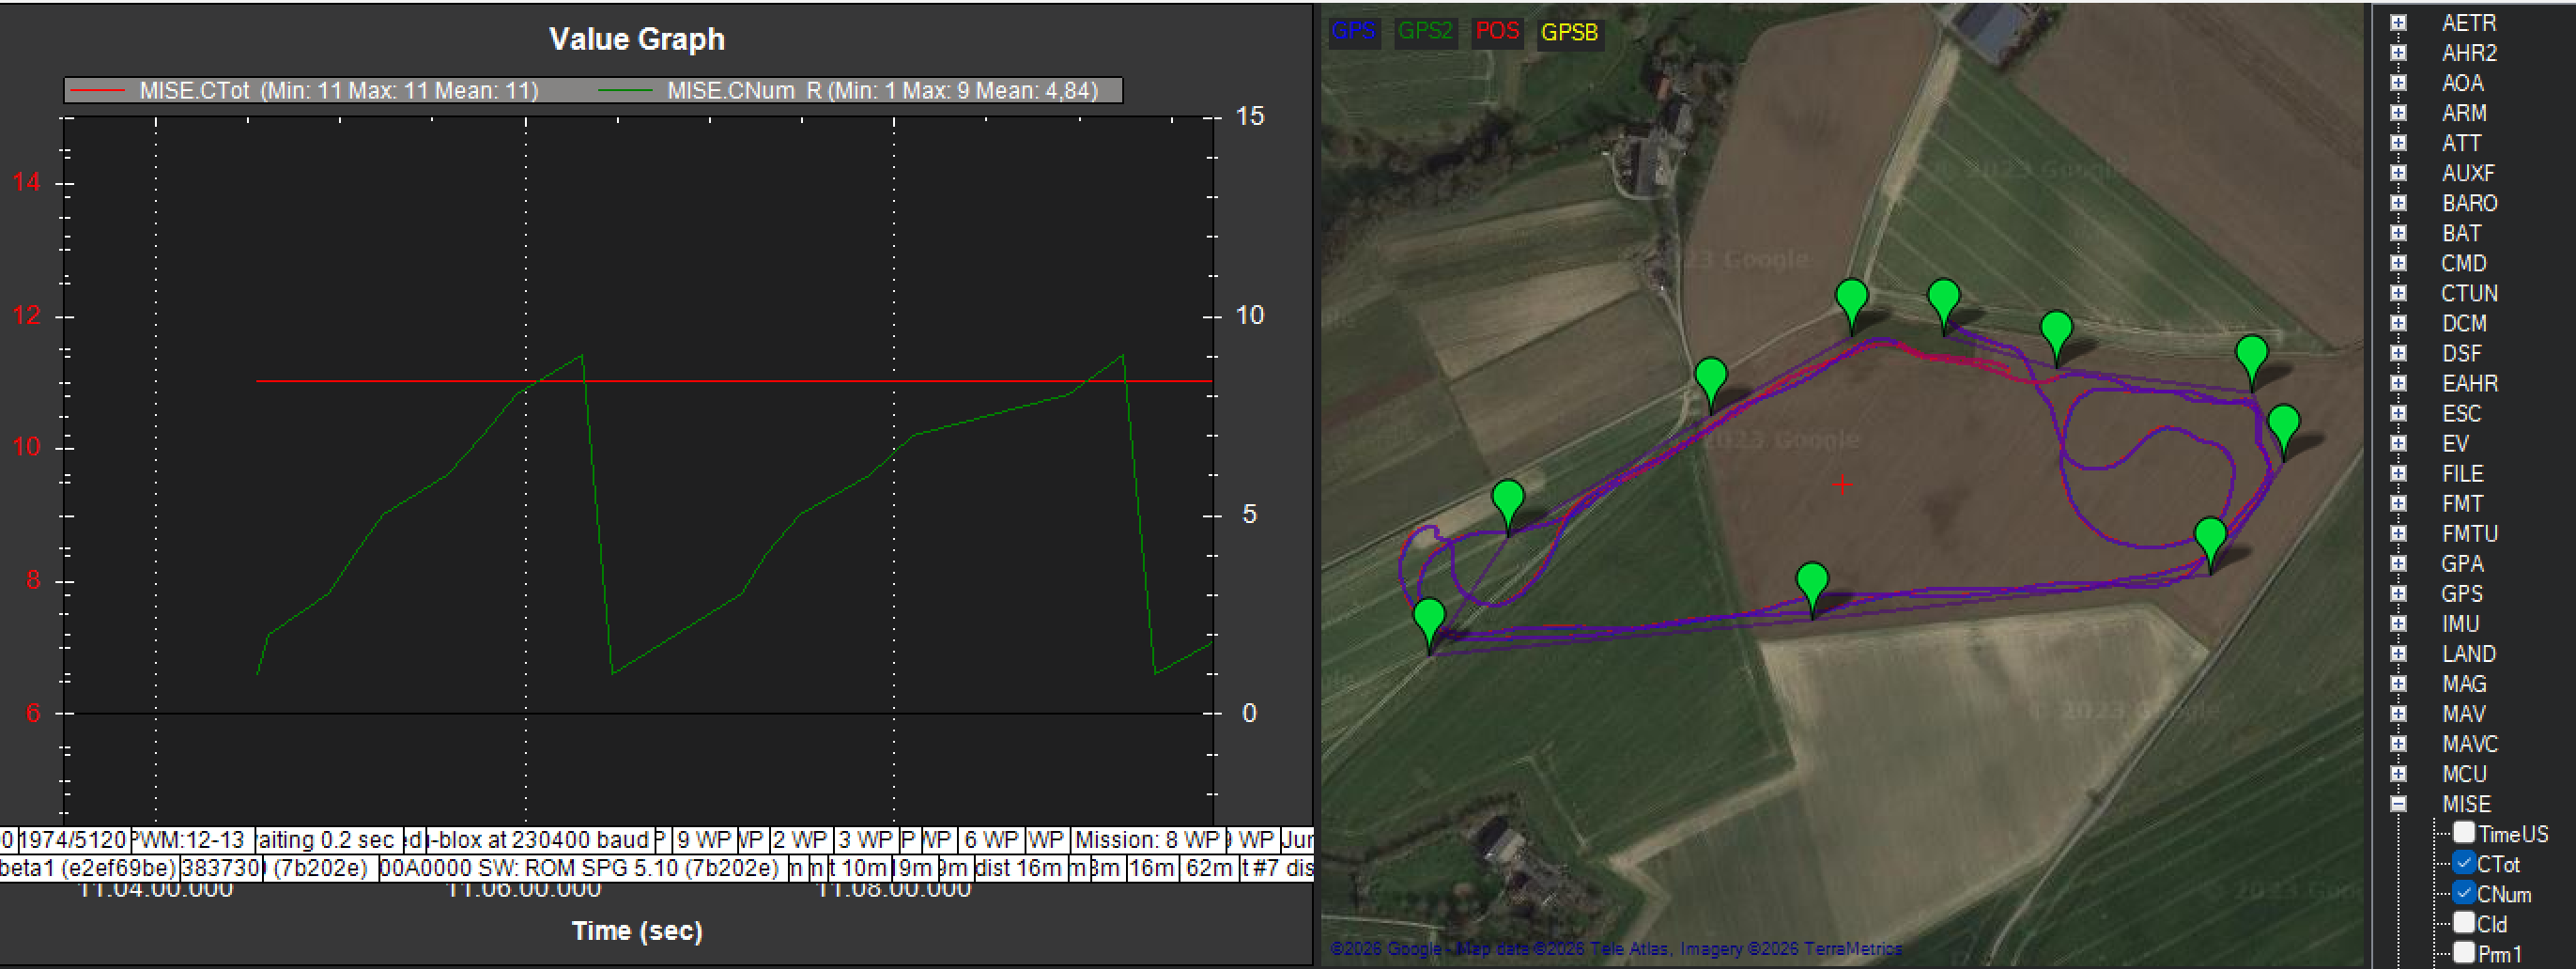Enable the TimeUS checkbox under MISE
2576x969 pixels.
click(2463, 833)
